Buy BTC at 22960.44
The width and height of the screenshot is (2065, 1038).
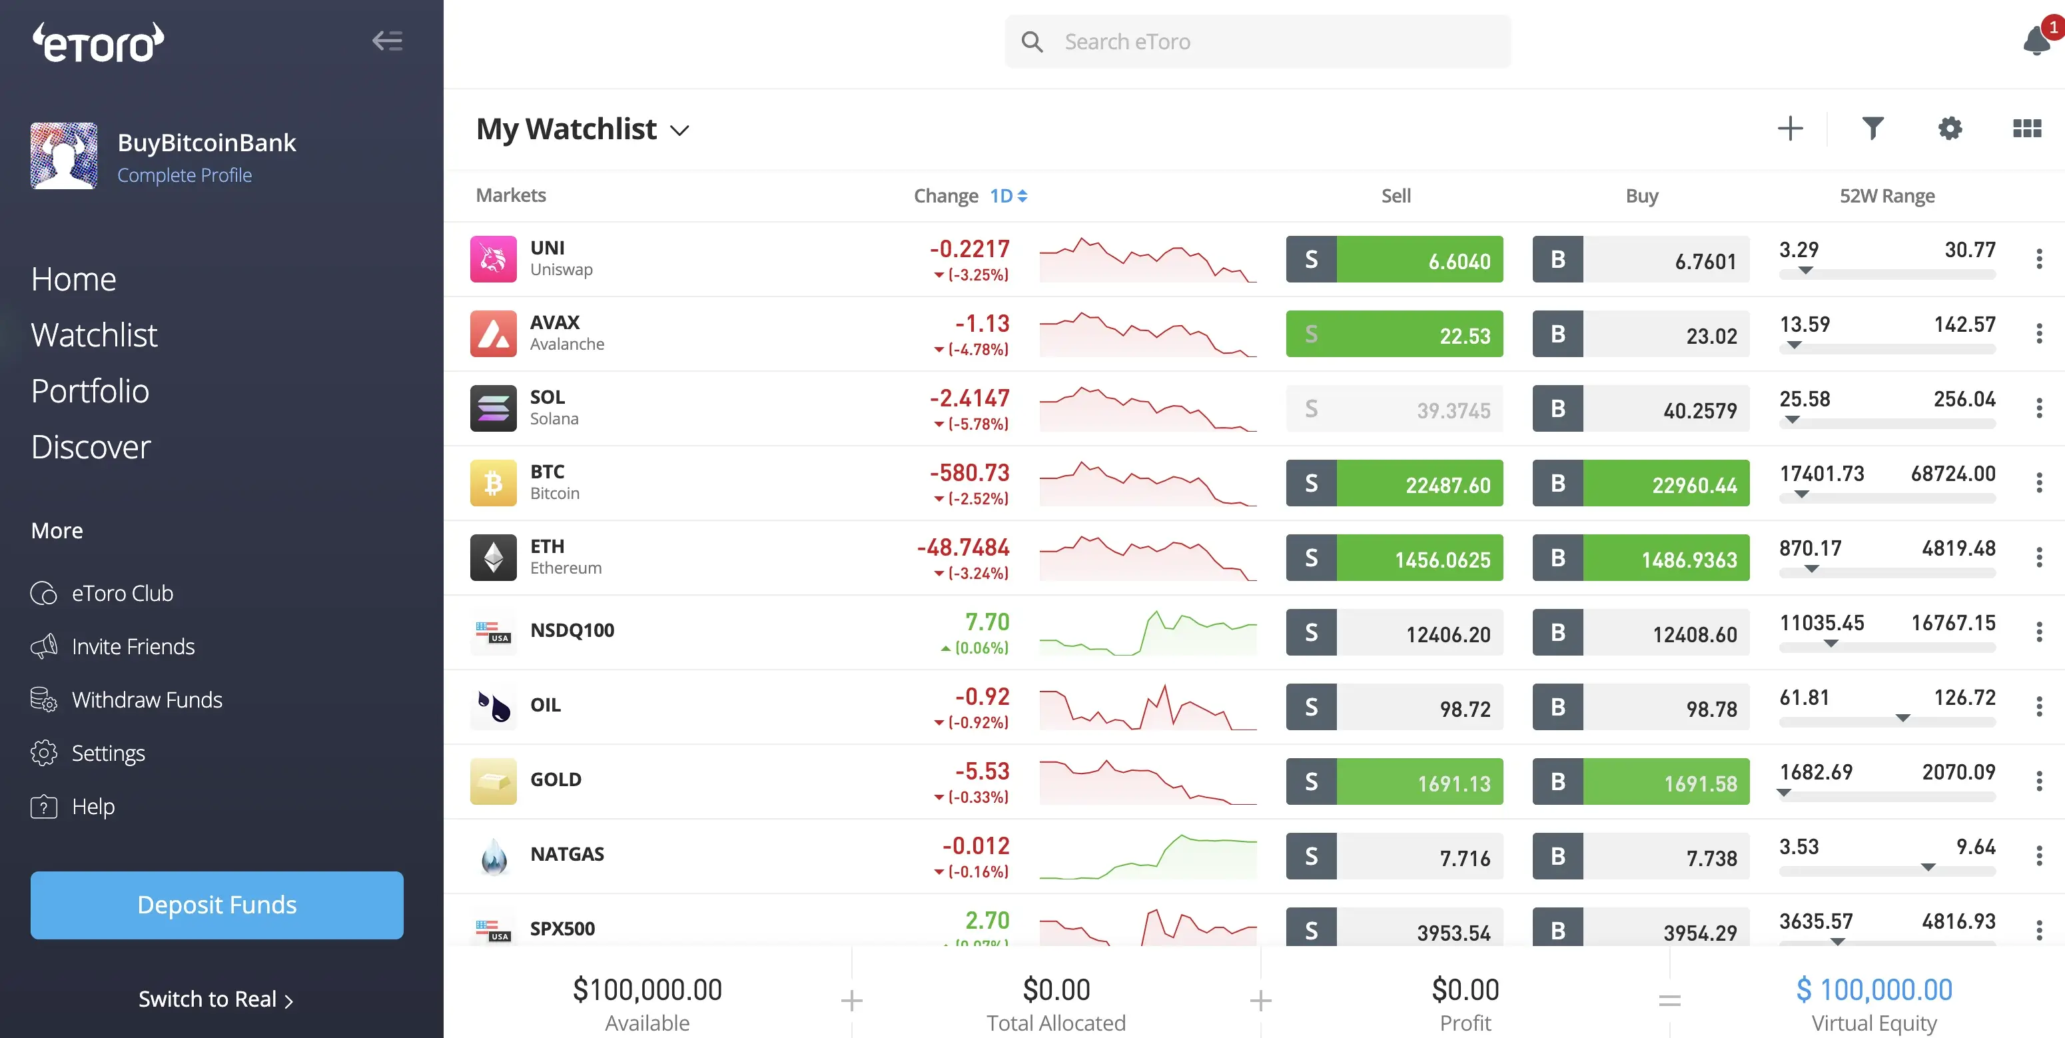coord(1640,482)
